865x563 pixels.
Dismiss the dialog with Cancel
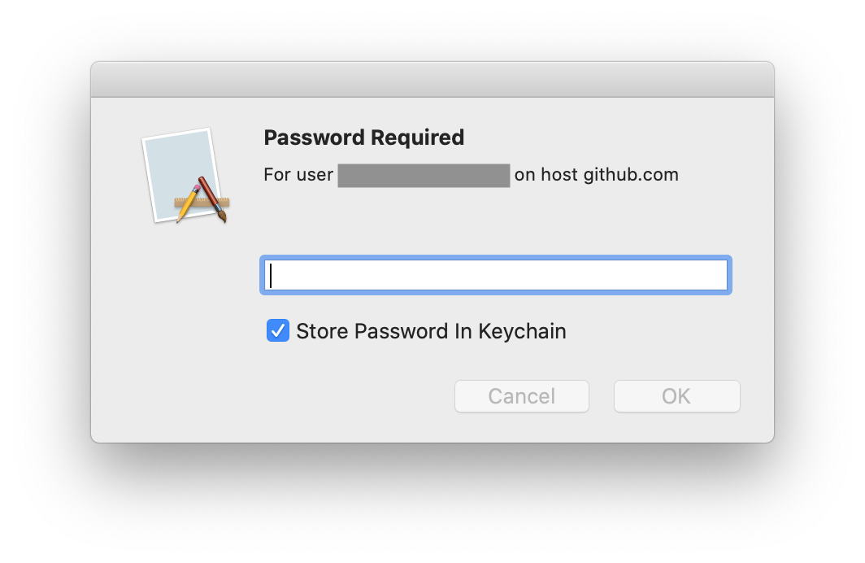tap(521, 396)
